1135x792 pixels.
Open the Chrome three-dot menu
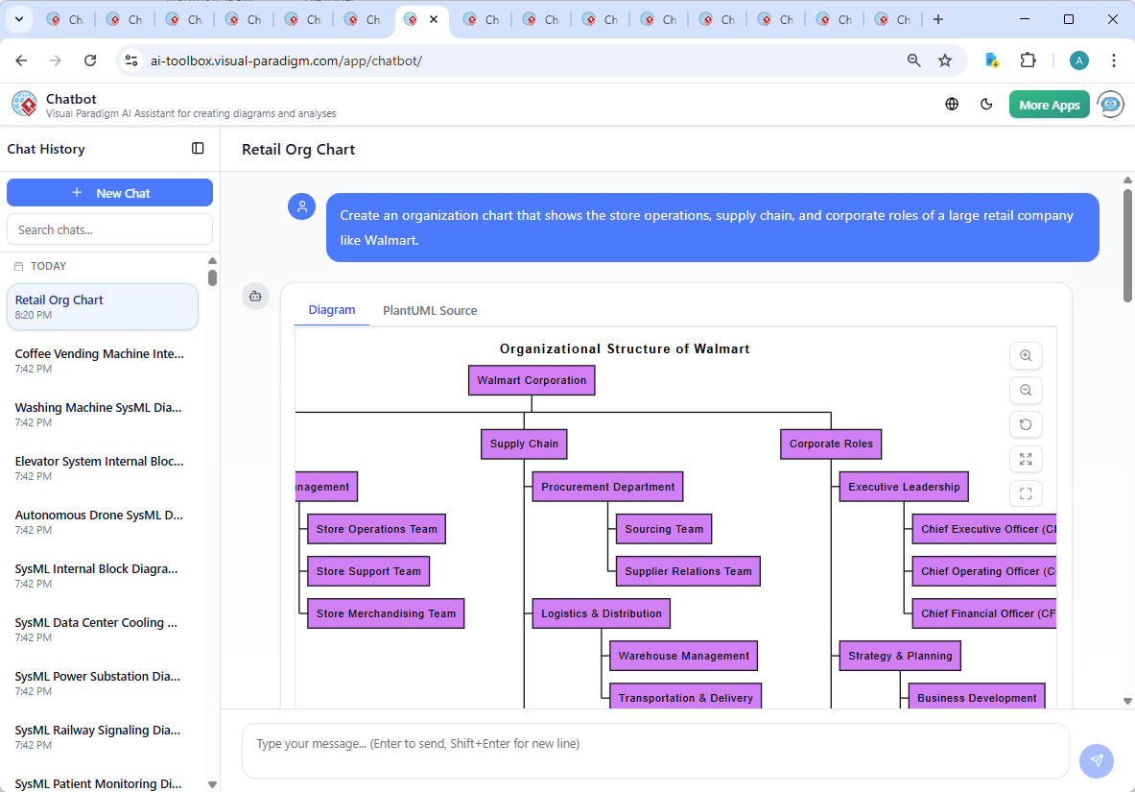click(x=1113, y=60)
